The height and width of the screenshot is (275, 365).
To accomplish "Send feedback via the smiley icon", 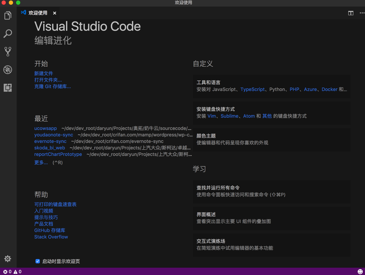I will [360, 271].
